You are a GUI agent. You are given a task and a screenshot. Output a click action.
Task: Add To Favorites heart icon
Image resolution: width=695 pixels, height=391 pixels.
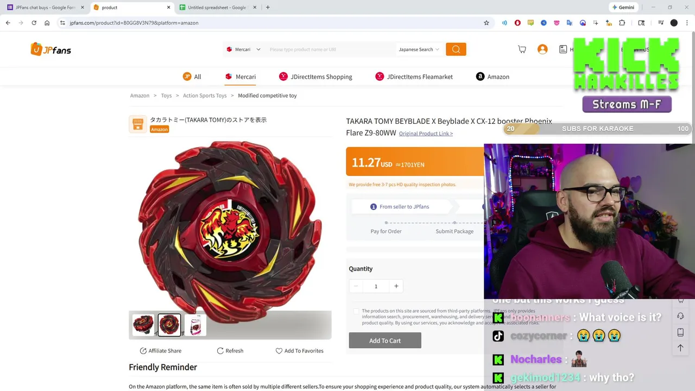[279, 351]
